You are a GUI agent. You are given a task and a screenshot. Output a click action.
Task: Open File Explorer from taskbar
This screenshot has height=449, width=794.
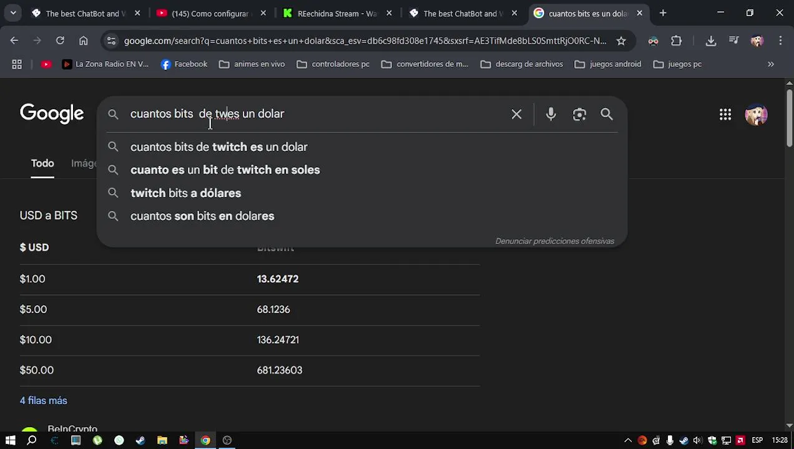(x=162, y=440)
